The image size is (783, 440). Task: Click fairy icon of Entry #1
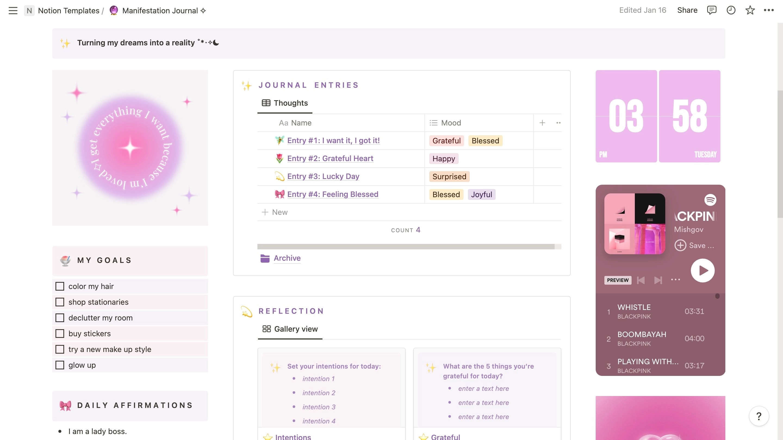[279, 140]
